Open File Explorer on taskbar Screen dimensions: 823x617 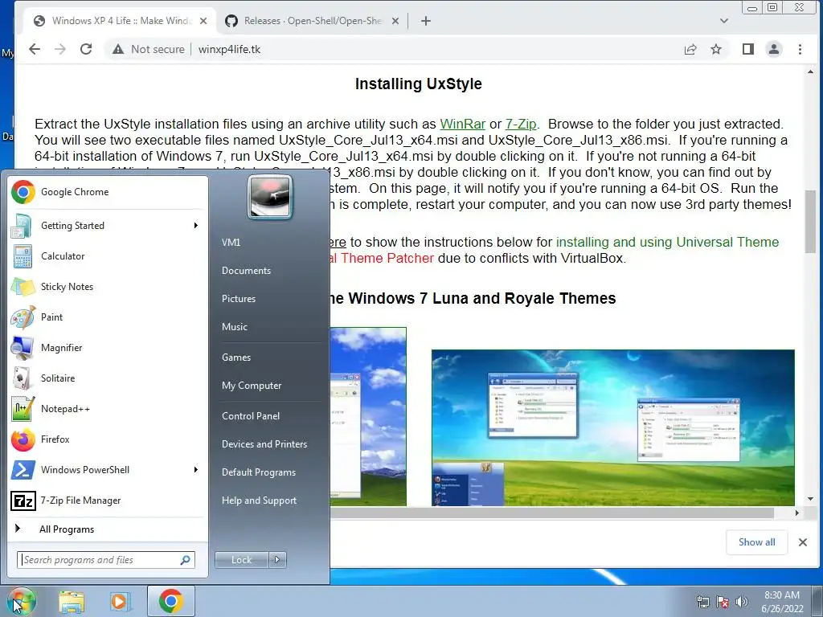[x=72, y=601]
